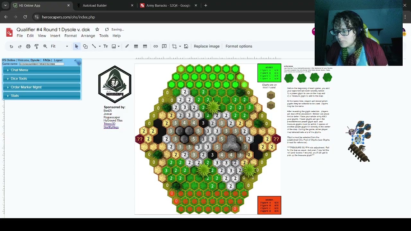This screenshot has height=231, width=411.
Task: Switch to the Autoload Builder tab
Action: point(105,5)
